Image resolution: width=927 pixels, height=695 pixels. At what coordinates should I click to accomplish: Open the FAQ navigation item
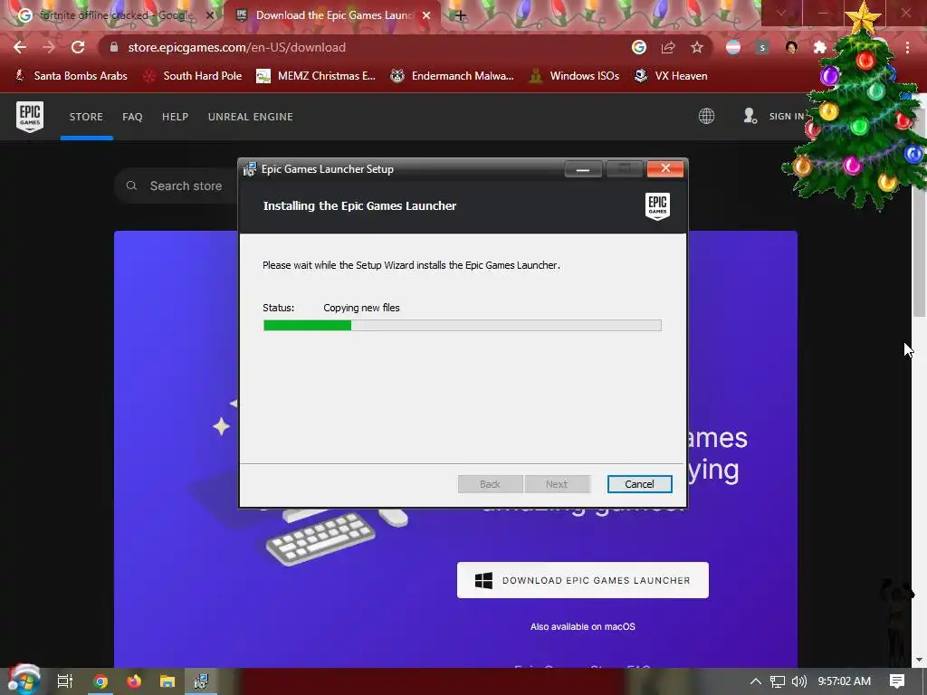[x=132, y=117]
